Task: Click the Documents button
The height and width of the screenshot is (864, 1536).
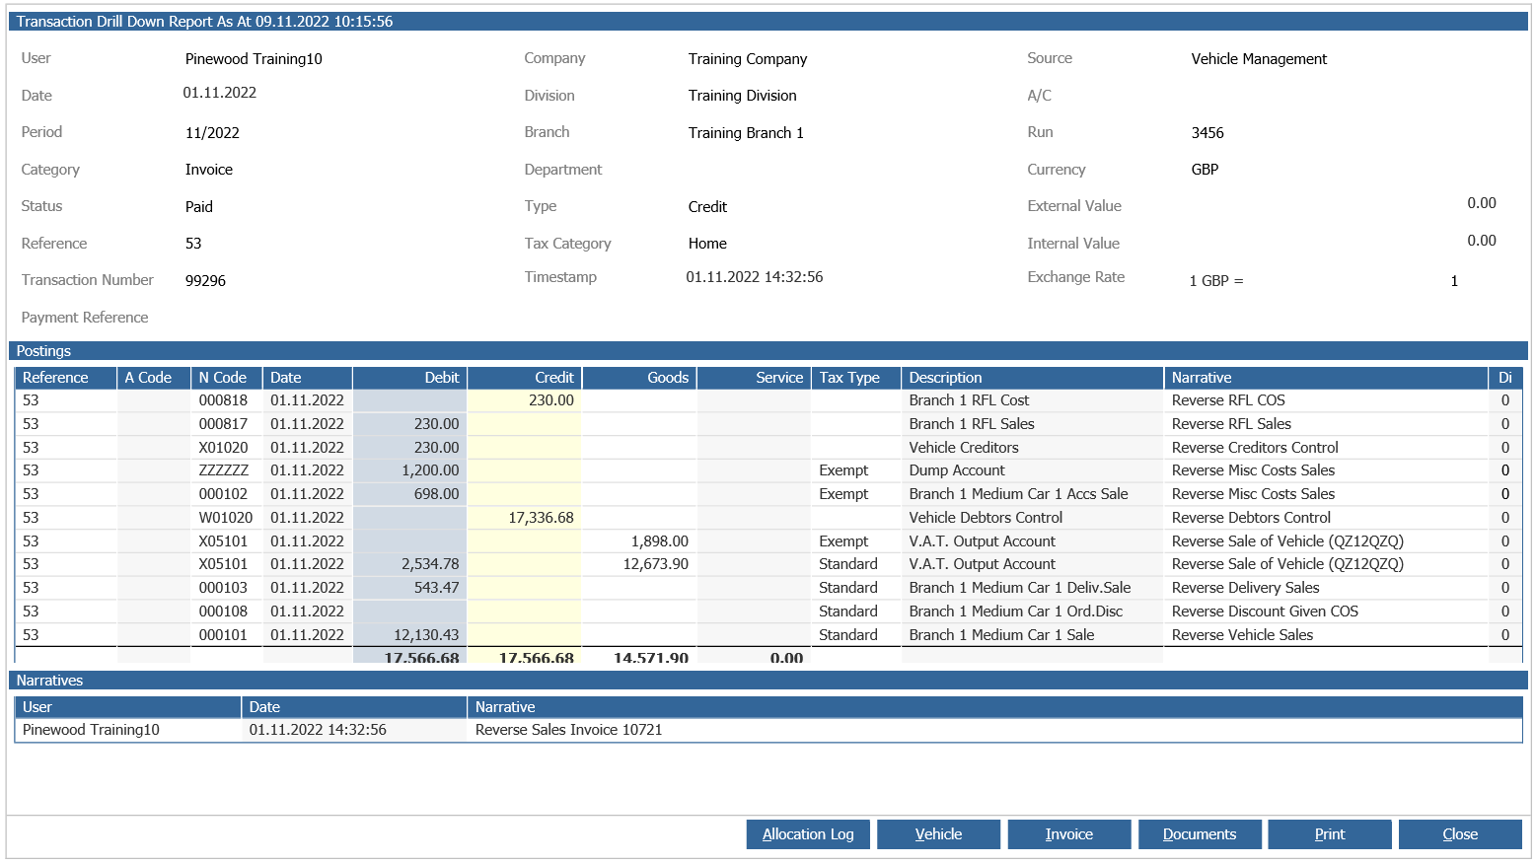Action: point(1199,834)
